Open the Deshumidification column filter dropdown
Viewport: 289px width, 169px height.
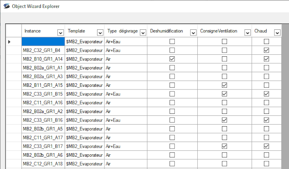point(193,33)
